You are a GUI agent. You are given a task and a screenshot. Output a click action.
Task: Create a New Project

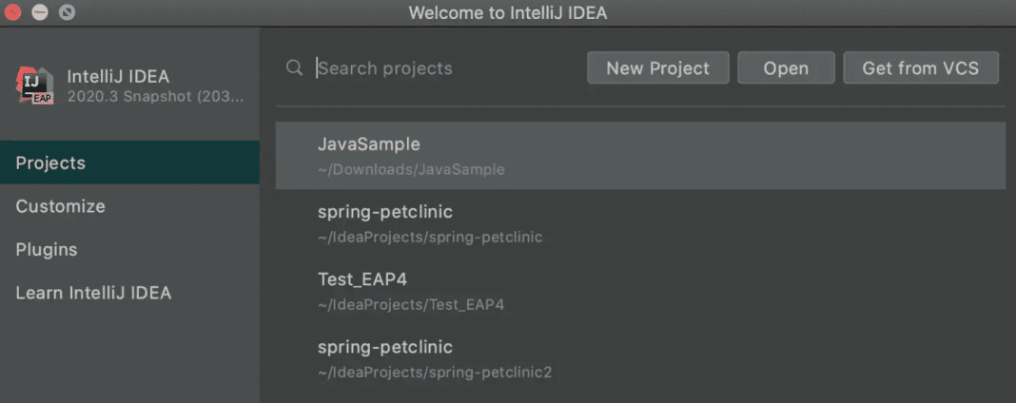point(657,67)
